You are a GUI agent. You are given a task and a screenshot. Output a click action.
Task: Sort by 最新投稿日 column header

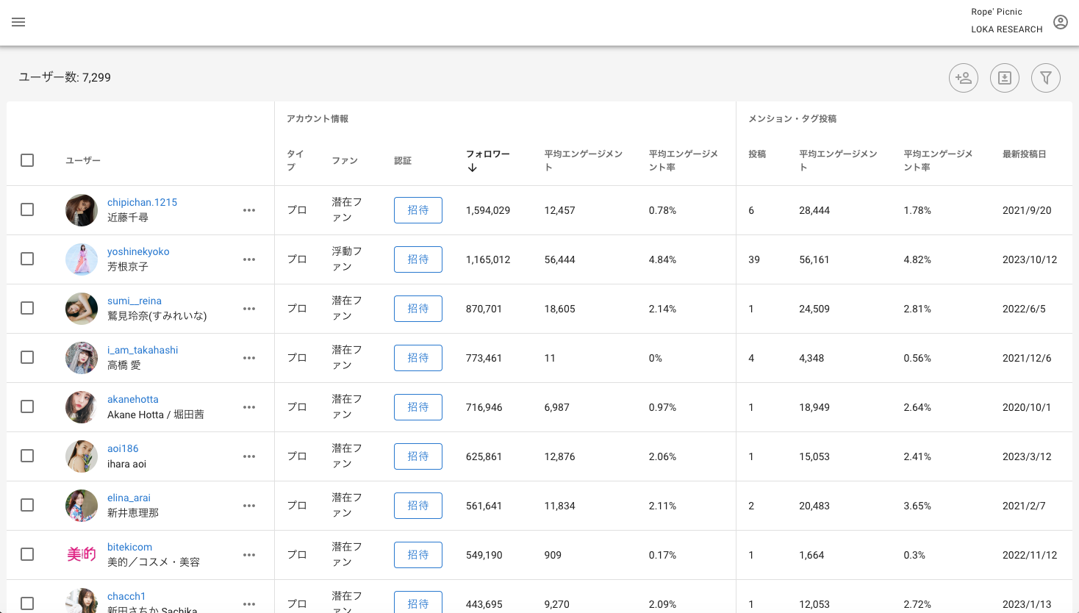click(x=1024, y=154)
